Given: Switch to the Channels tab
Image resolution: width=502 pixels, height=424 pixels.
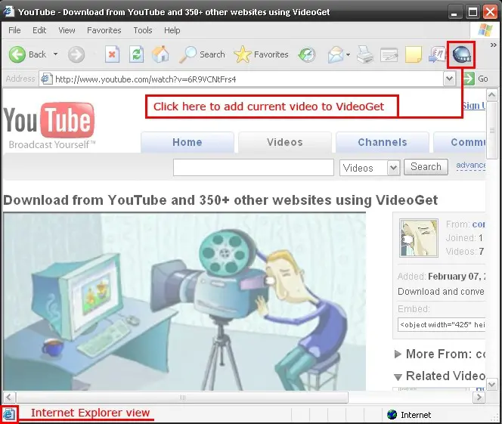Looking at the screenshot, I should tap(383, 142).
